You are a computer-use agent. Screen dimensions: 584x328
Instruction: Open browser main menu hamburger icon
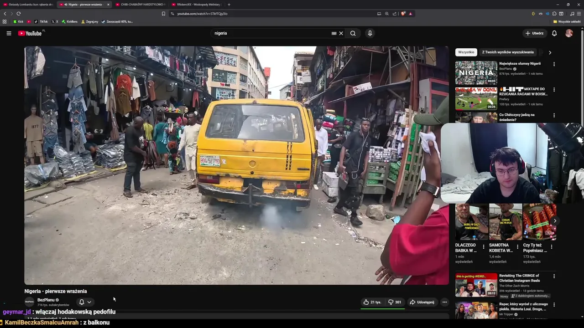579,14
